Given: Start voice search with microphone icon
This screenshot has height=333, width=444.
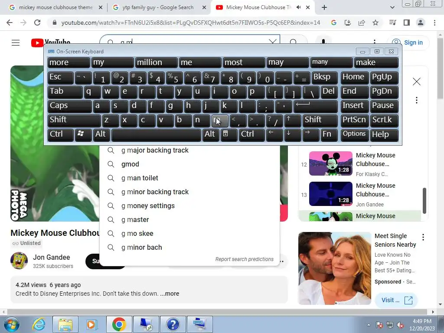Looking at the screenshot, I should pyautogui.click(x=323, y=42).
